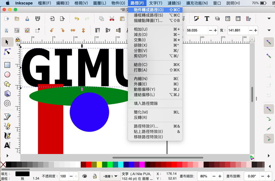Expand the hidden toolbox tools arrow

(7, 156)
